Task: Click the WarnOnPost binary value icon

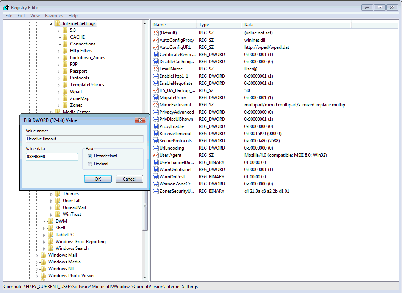Action: [x=156, y=176]
